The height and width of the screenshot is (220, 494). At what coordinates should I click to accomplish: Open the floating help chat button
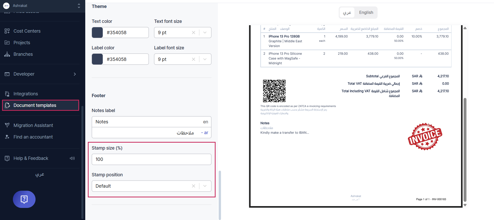tap(24, 199)
